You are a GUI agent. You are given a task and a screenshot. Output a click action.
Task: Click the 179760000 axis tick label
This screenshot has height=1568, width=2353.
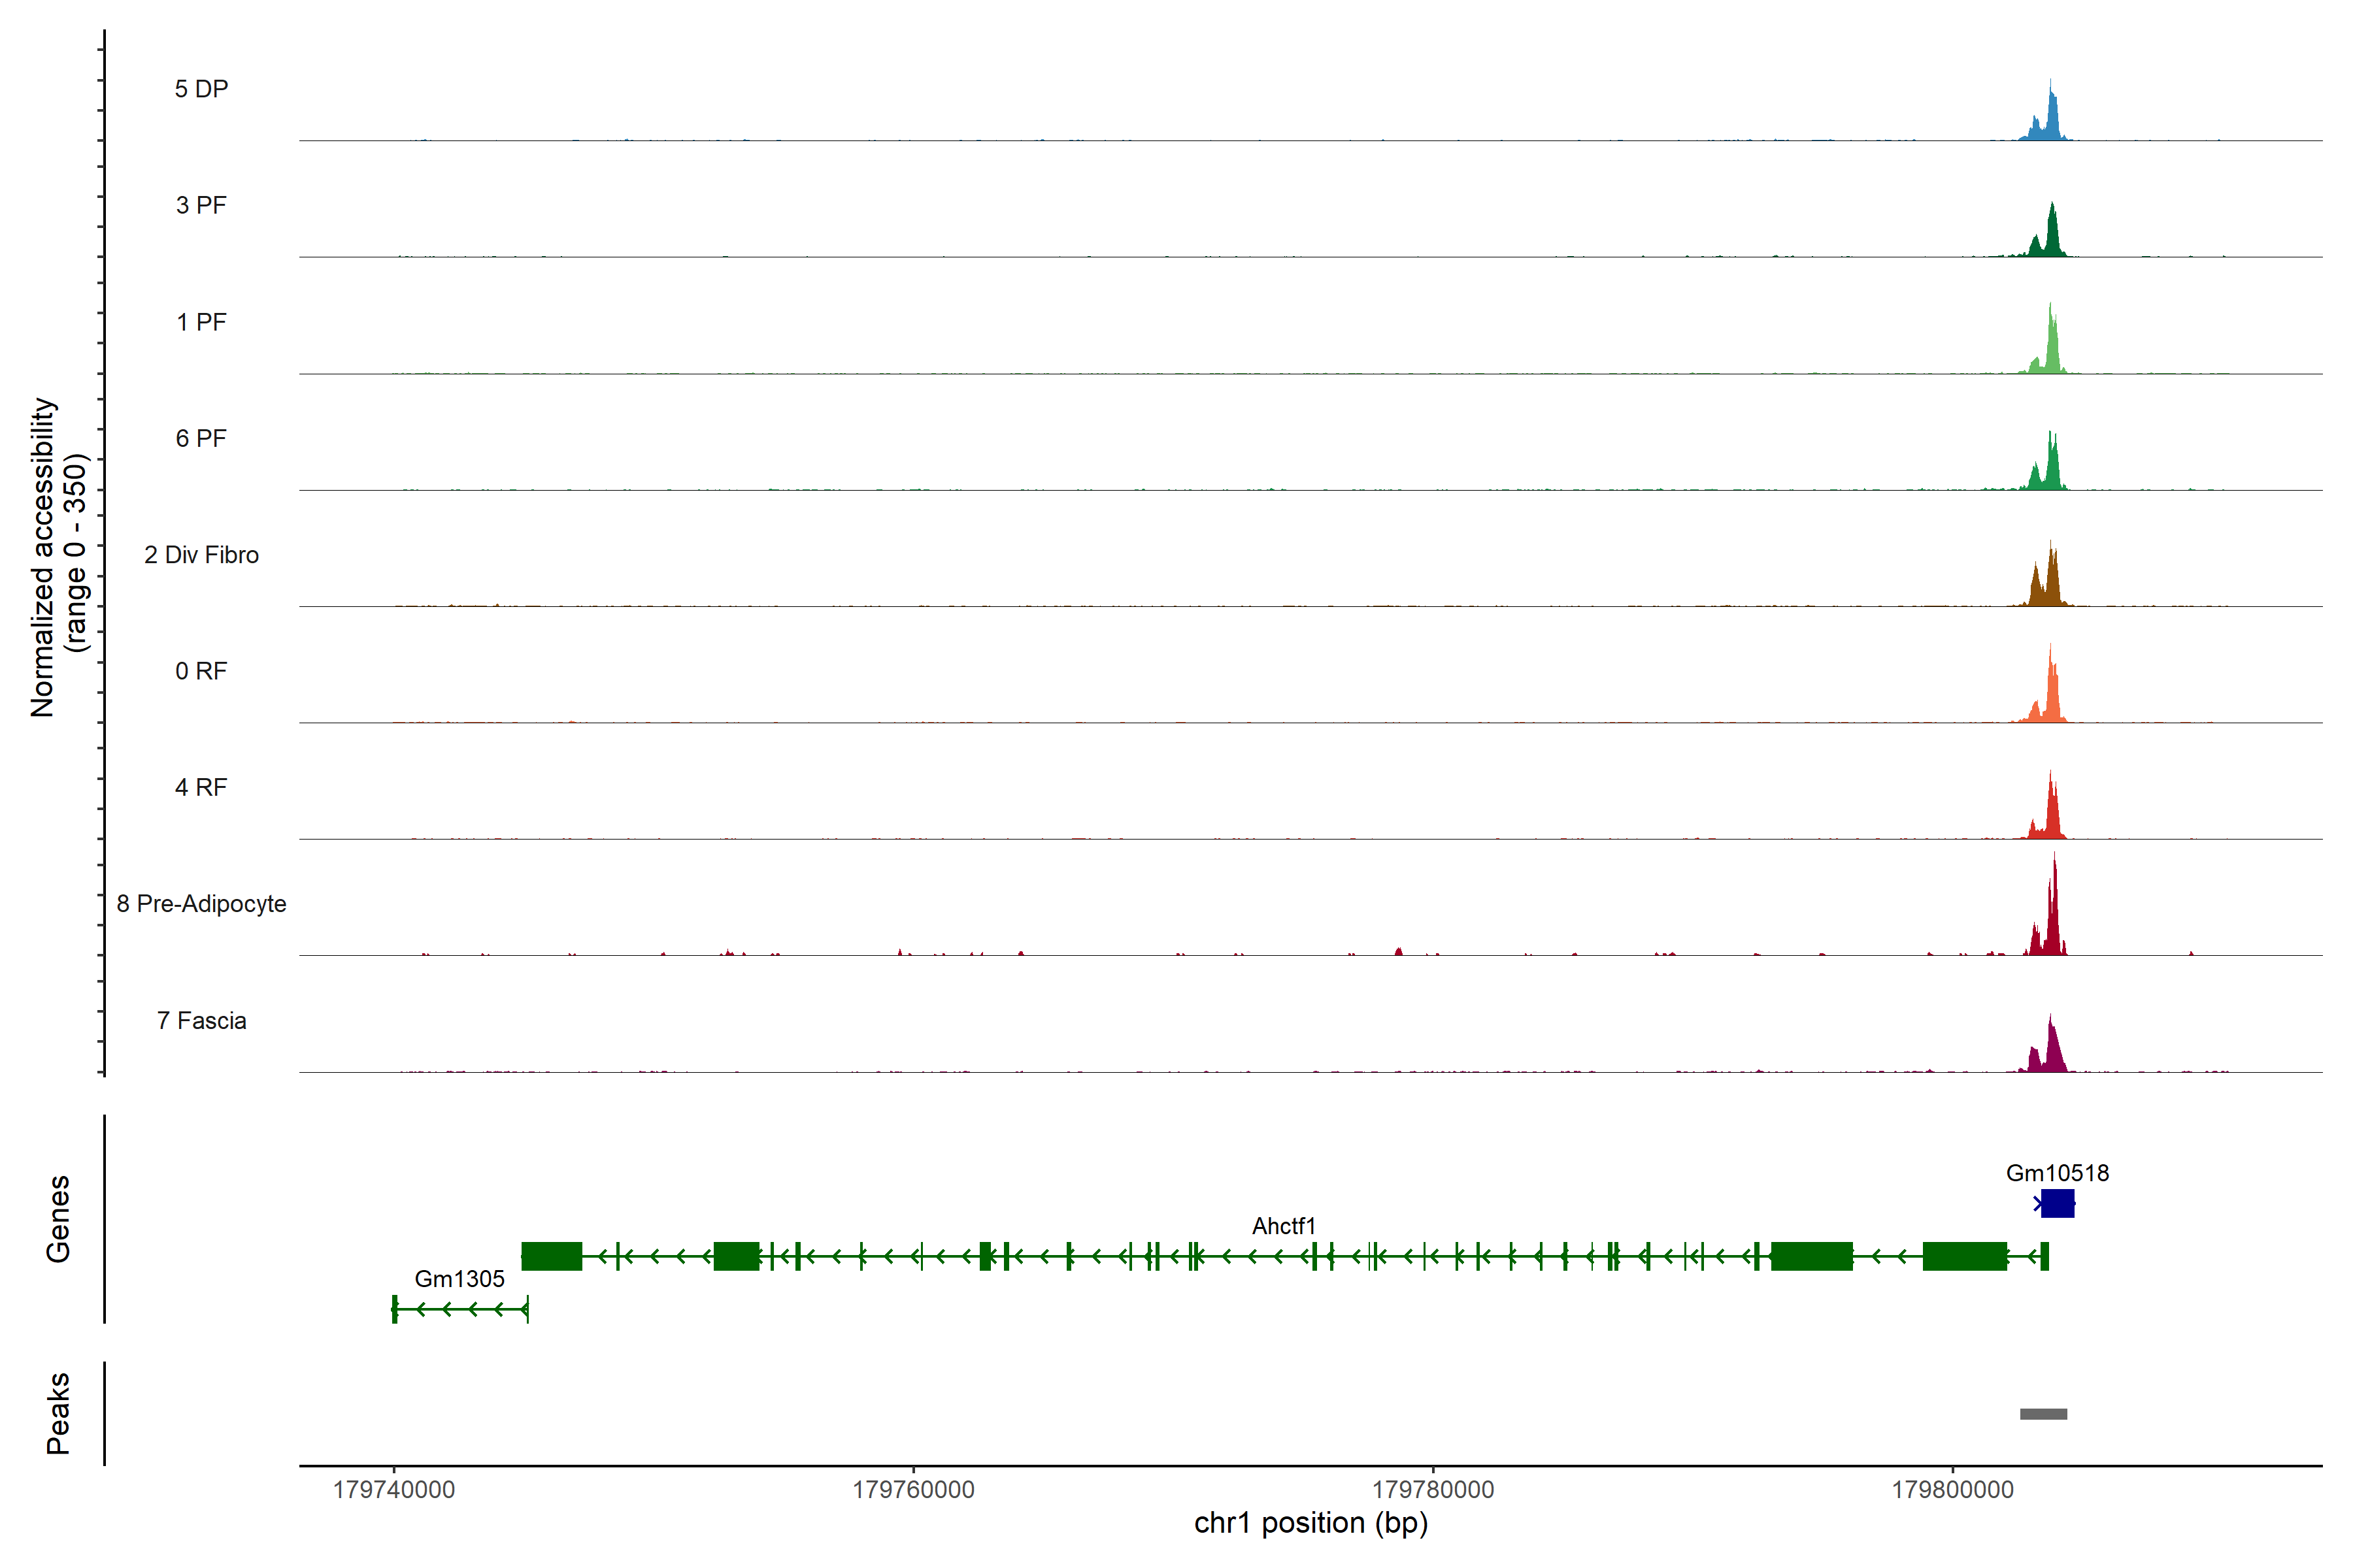coord(912,1490)
